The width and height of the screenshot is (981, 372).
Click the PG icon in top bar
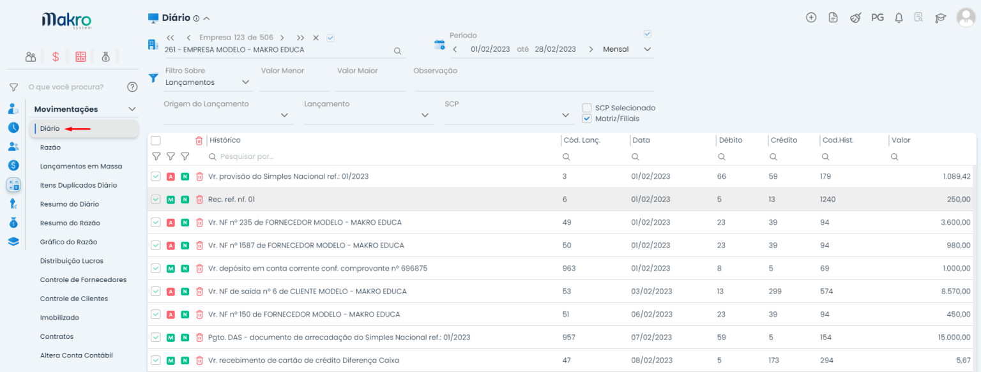[877, 18]
